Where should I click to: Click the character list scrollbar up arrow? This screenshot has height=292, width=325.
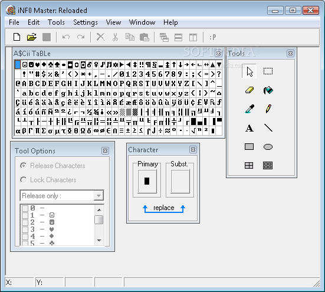pos(99,210)
